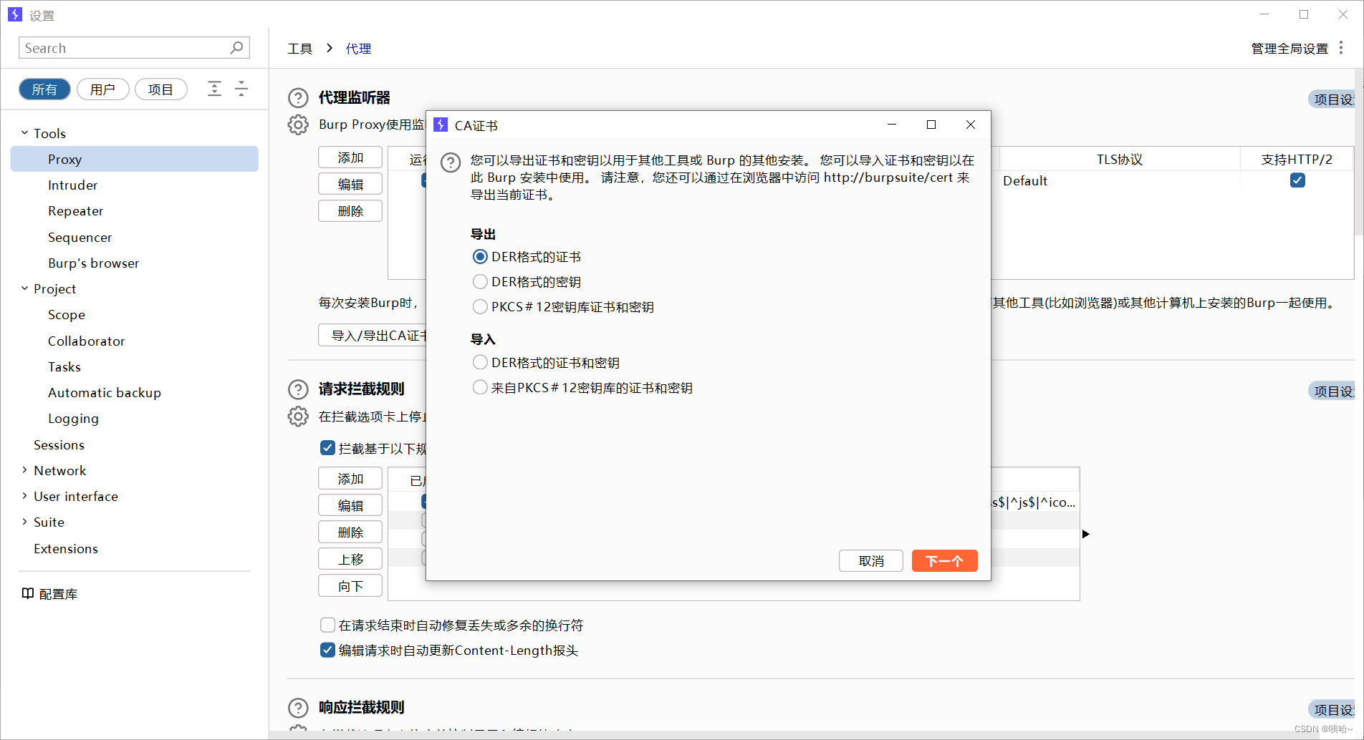1364x740 pixels.
Task: Click 项目设置 badge beside 代理监听器
Action: click(1331, 99)
